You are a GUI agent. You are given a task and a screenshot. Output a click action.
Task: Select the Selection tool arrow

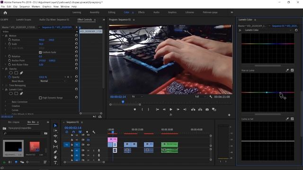click(55, 126)
